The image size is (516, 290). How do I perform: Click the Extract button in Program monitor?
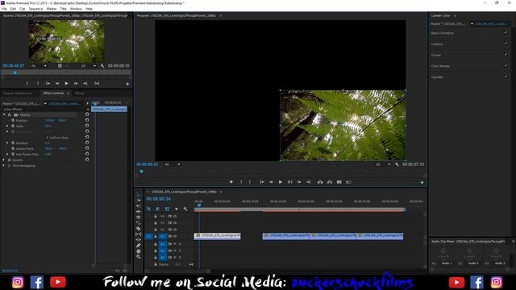tap(330, 182)
